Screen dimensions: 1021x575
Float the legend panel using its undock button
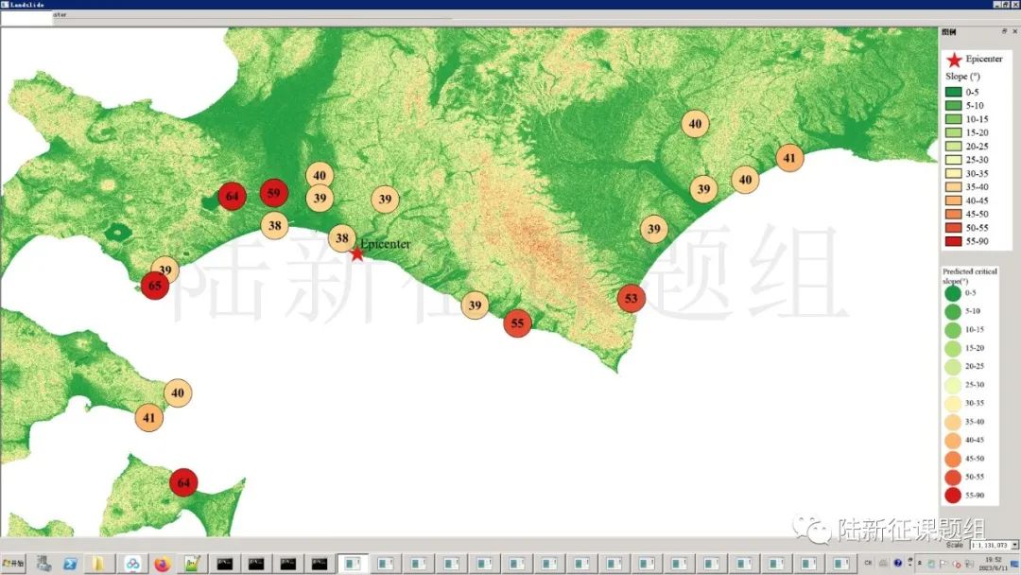pos(1004,32)
